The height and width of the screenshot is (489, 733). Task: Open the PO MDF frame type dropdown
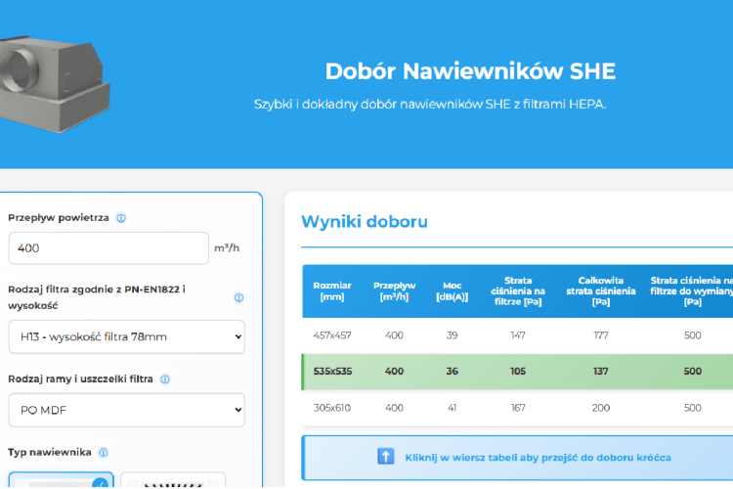pos(127,410)
